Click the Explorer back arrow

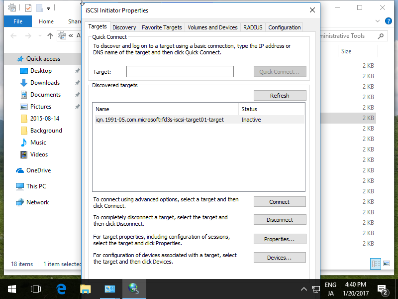[14, 36]
